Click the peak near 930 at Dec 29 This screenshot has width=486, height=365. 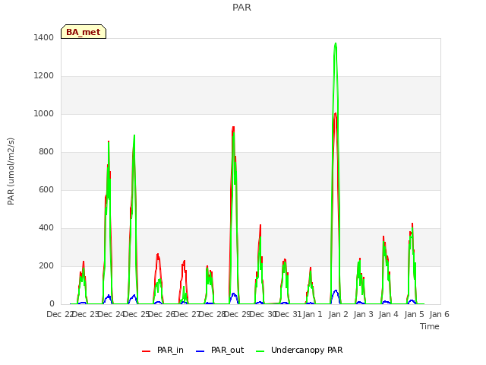[x=233, y=128]
